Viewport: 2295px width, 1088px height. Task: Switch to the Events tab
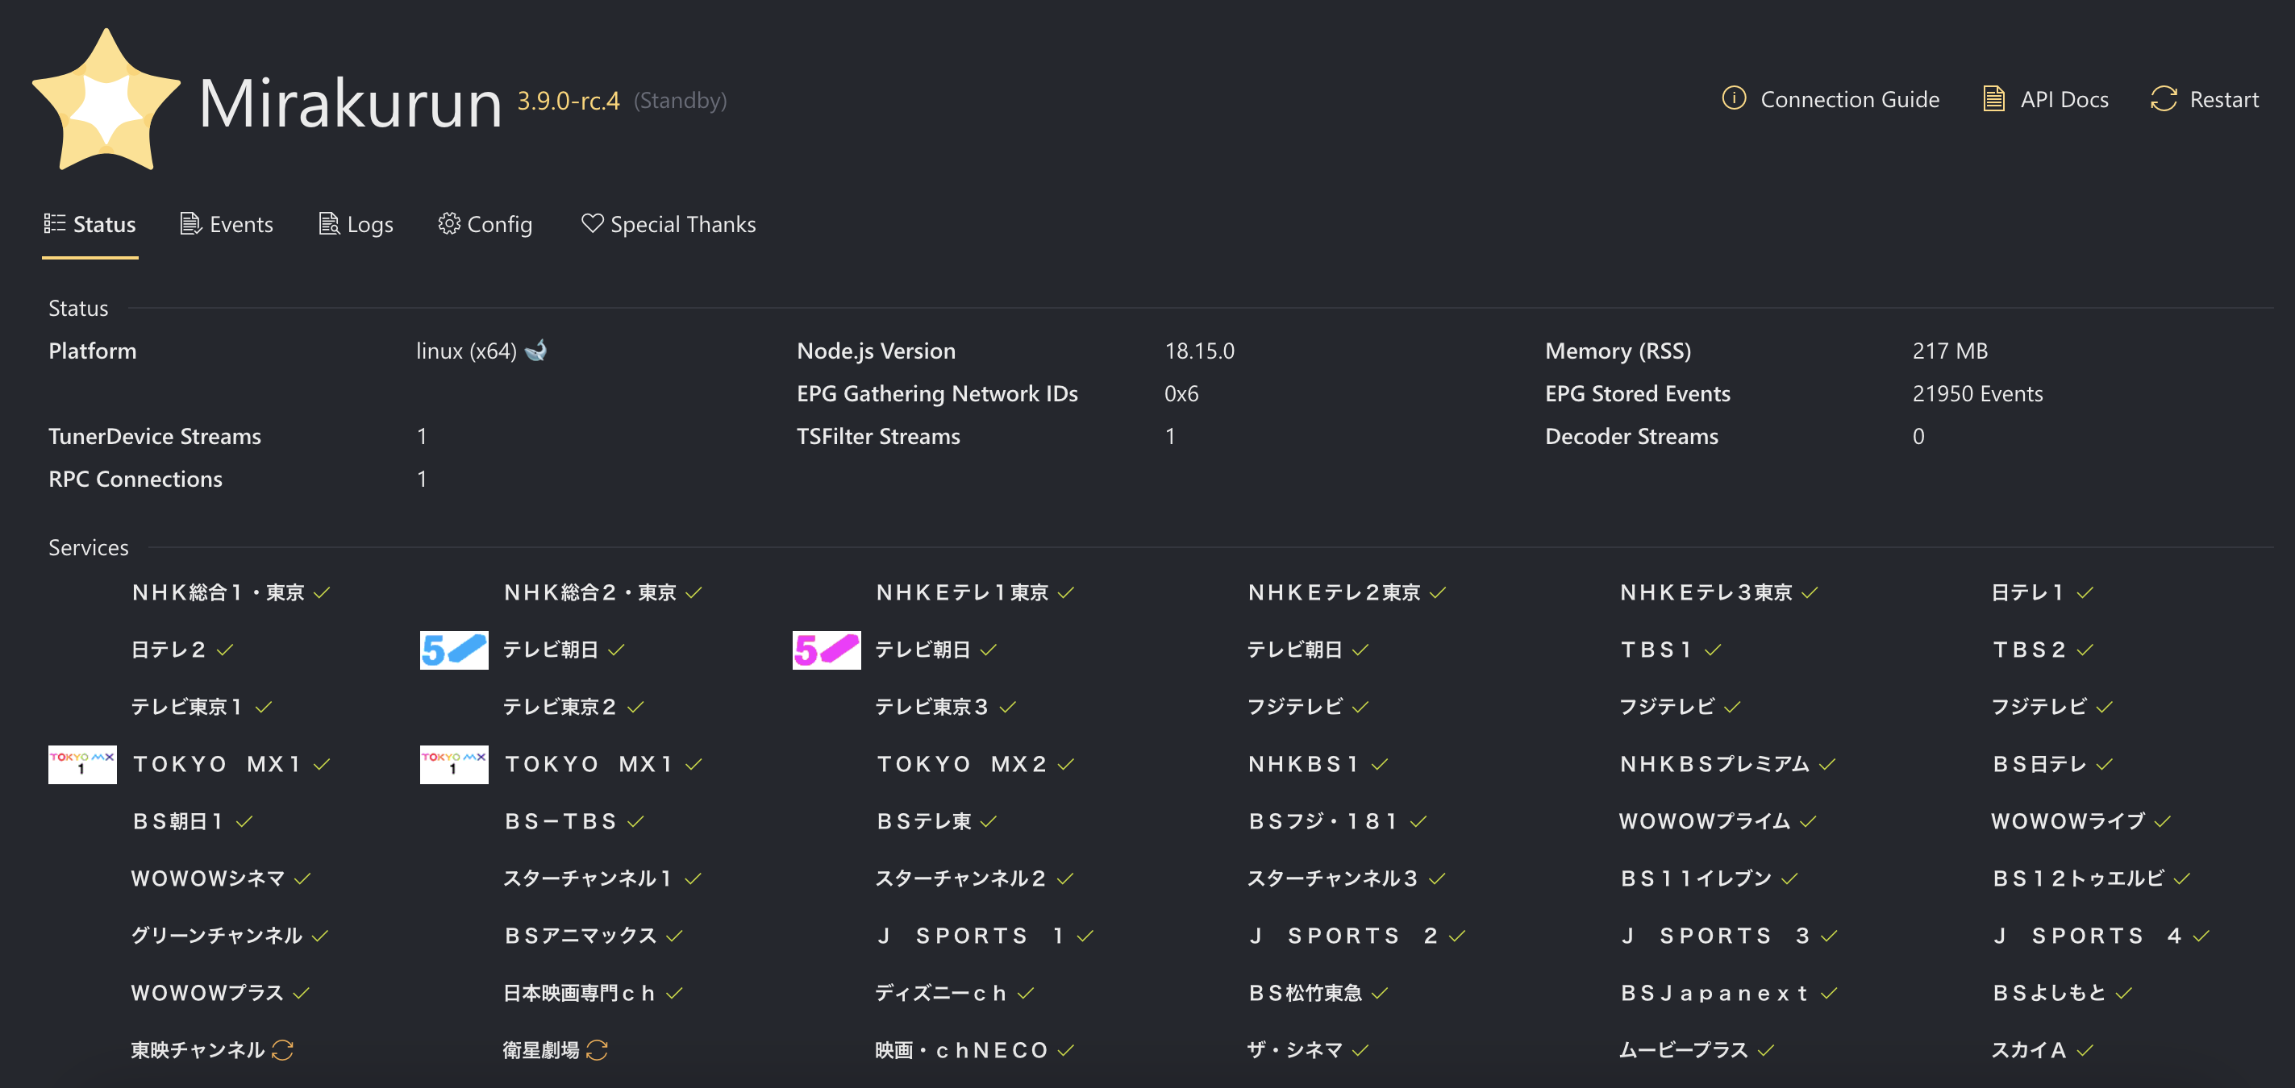(x=227, y=224)
